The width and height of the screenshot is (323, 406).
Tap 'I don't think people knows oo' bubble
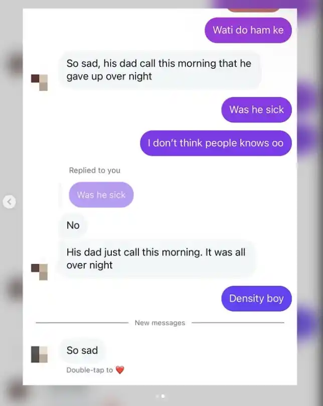[216, 143]
